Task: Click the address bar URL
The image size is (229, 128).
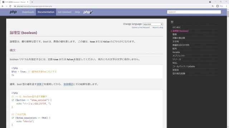Action: tap(34, 6)
